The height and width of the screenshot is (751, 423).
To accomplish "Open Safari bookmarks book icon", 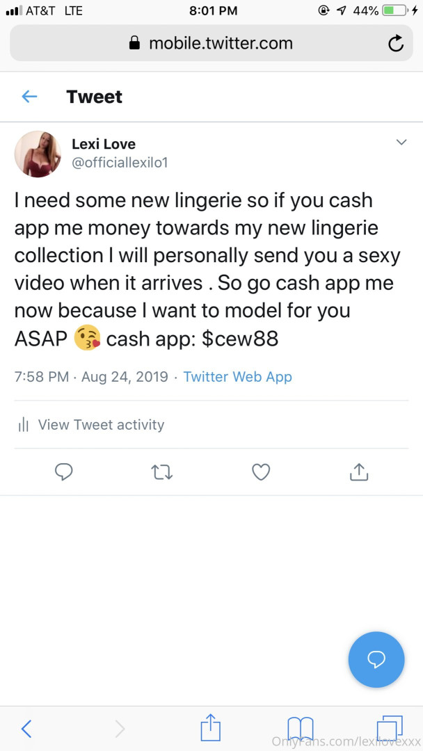I will click(301, 728).
